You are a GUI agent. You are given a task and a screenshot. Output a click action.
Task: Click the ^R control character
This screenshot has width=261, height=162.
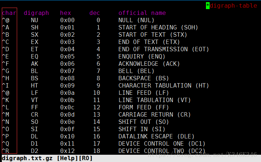pyautogui.click(x=5, y=151)
